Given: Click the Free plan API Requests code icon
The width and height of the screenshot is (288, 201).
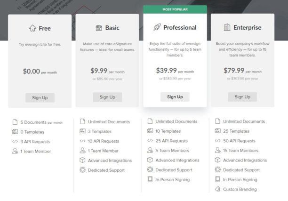Looking at the screenshot, I should point(15,141).
